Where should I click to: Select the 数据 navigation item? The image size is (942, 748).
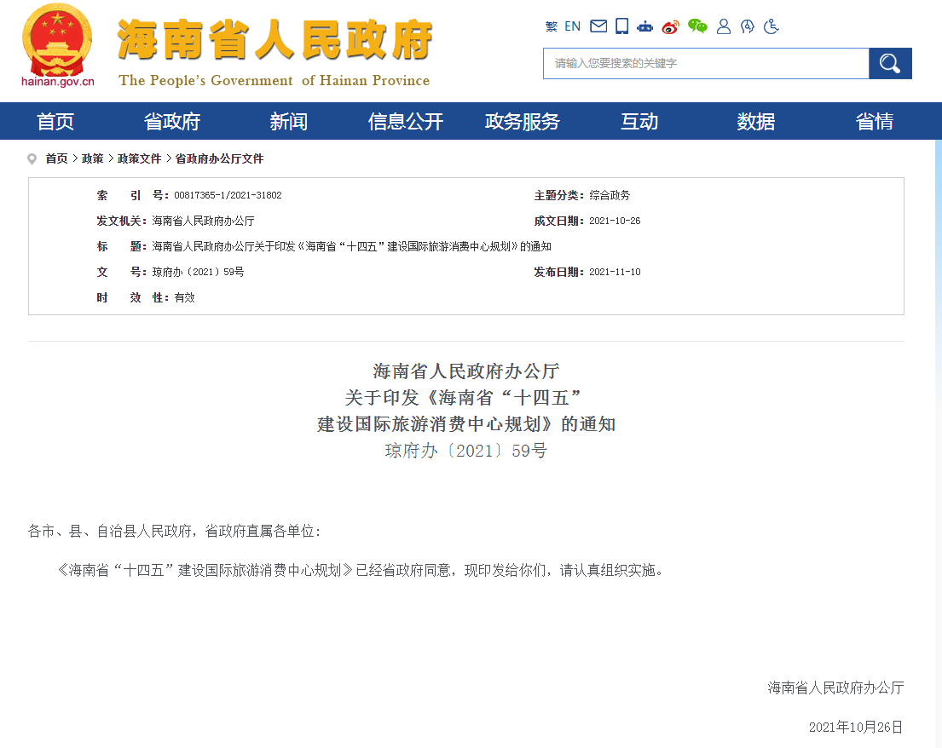click(756, 122)
